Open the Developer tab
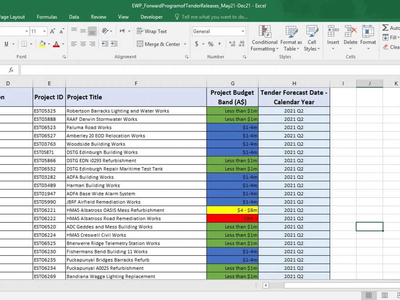The image size is (400, 300). (x=152, y=17)
